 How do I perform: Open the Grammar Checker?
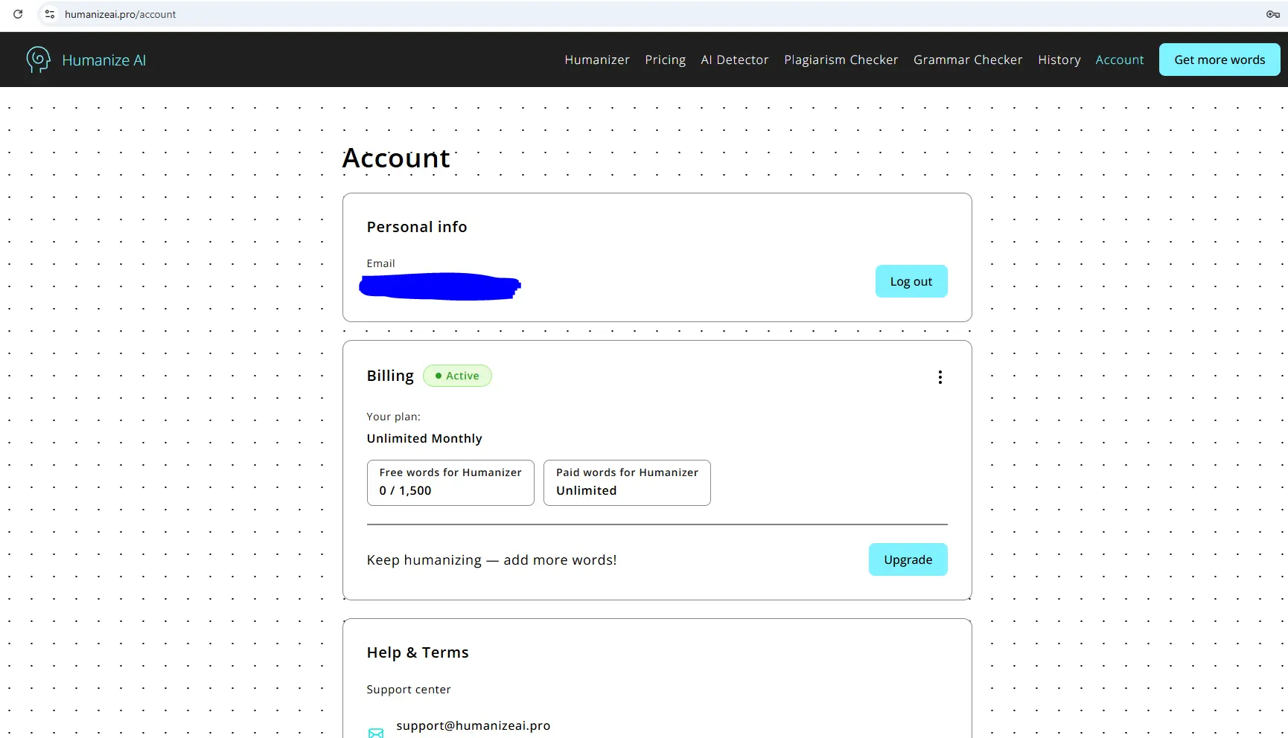coord(968,60)
